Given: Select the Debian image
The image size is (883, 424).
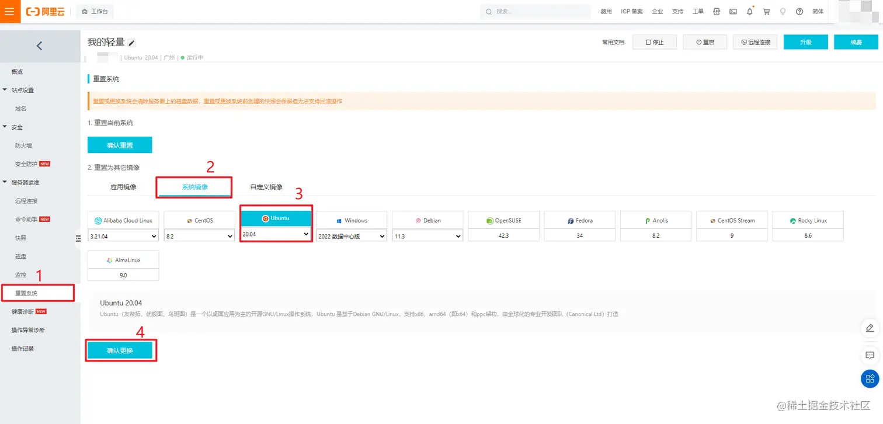Looking at the screenshot, I should click(x=427, y=220).
